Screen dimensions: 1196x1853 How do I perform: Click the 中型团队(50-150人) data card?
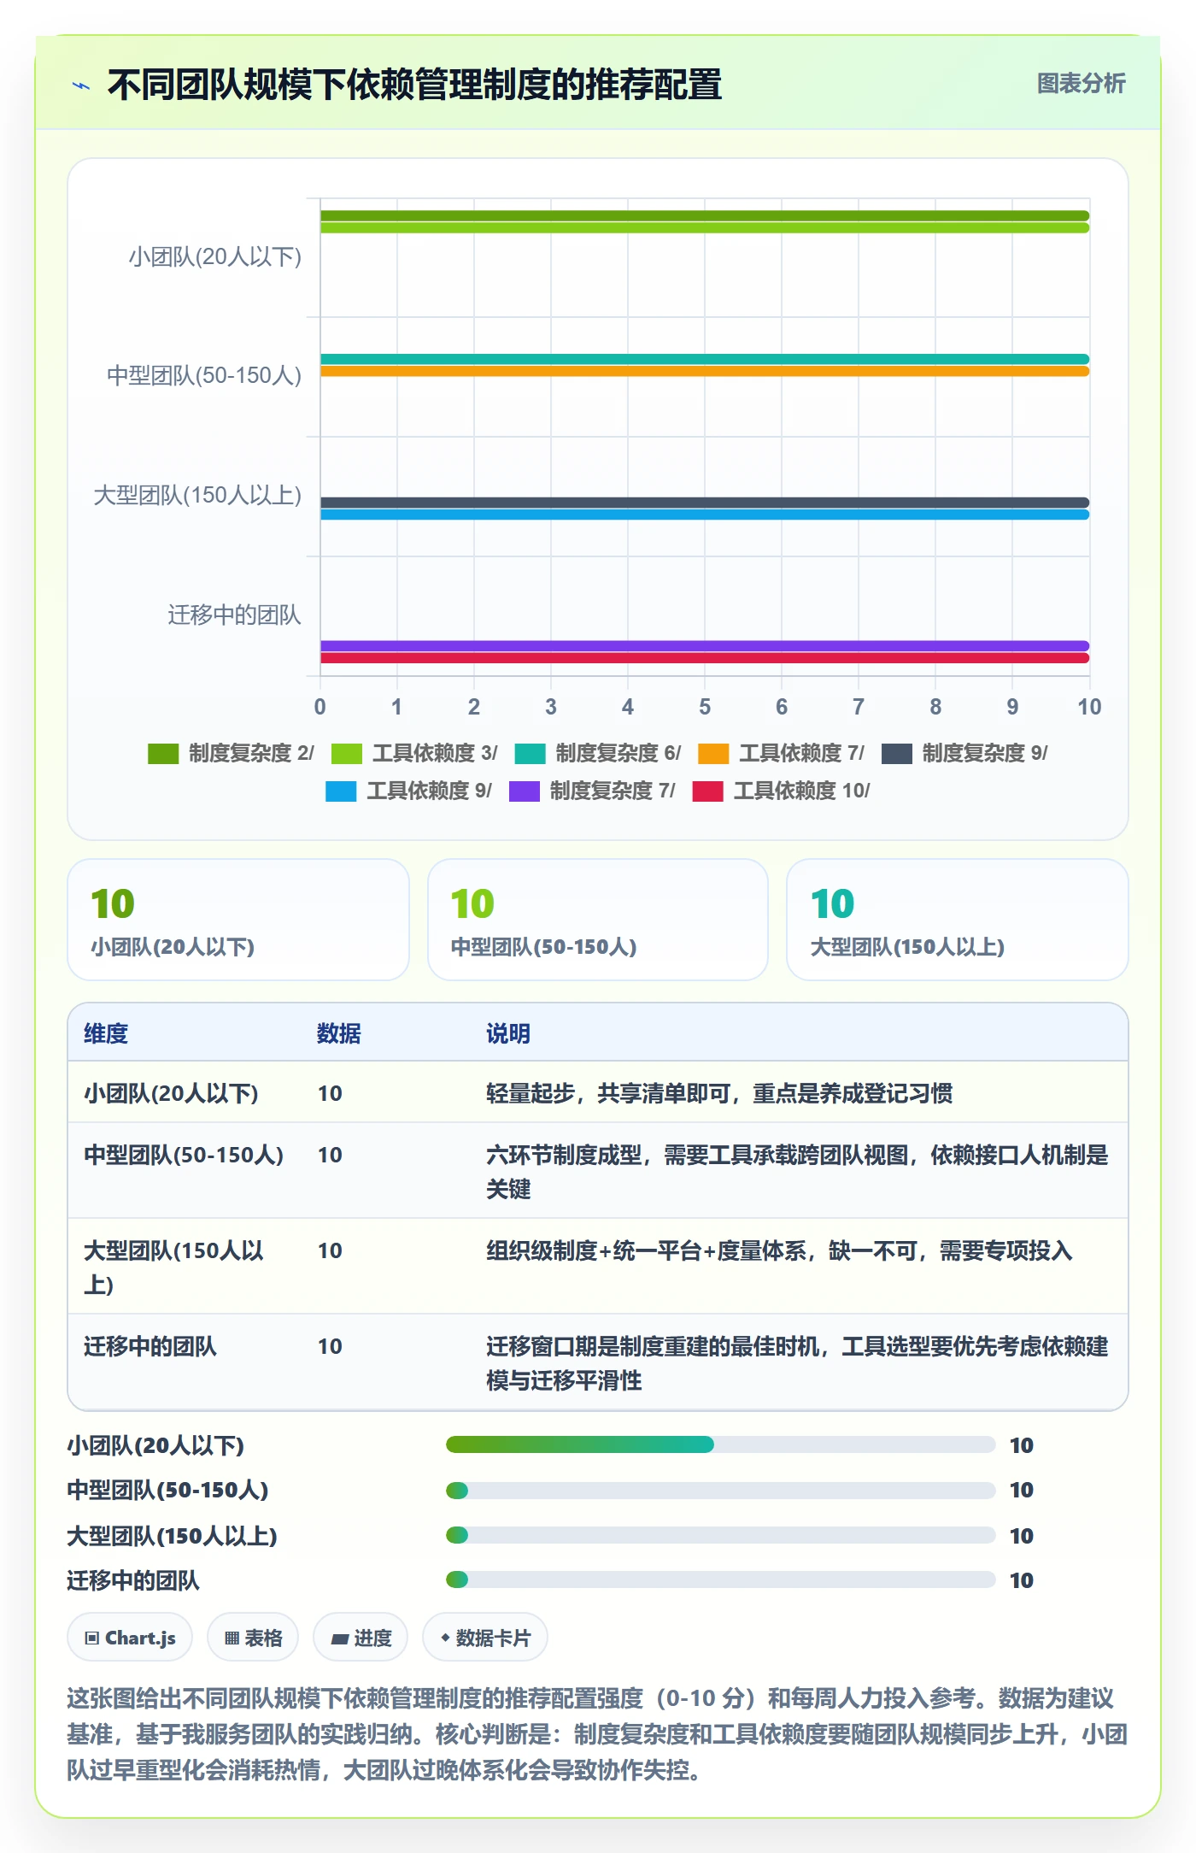[x=598, y=920]
